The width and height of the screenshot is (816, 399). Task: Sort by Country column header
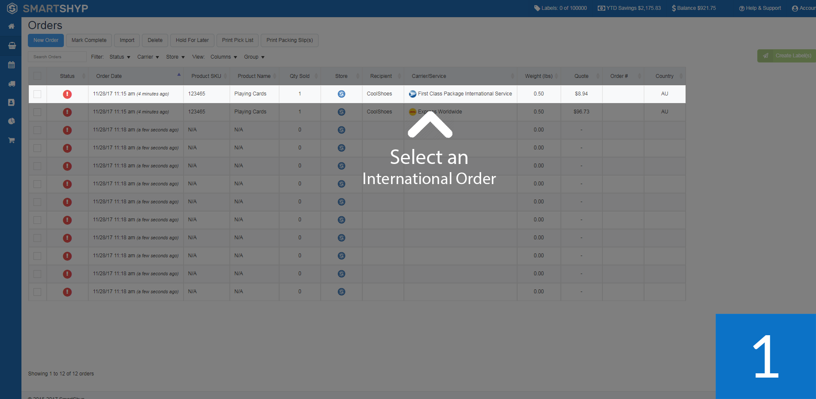(665, 76)
